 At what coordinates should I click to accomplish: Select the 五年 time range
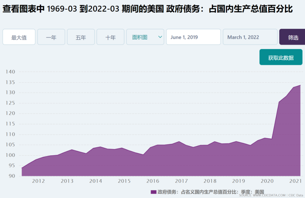(x=81, y=37)
